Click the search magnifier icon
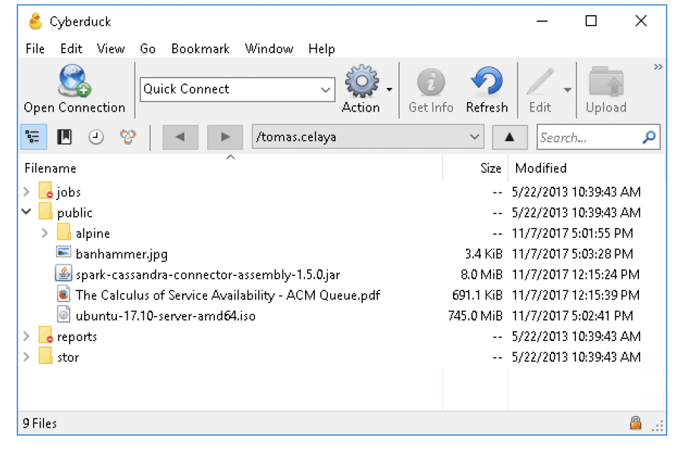This screenshot has width=683, height=454. (x=649, y=137)
